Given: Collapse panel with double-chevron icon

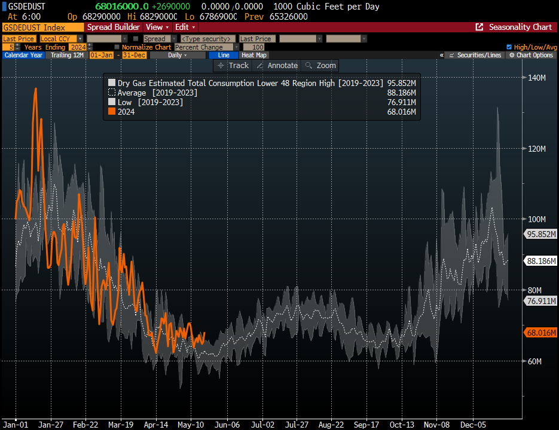Looking at the screenshot, I should [x=441, y=56].
